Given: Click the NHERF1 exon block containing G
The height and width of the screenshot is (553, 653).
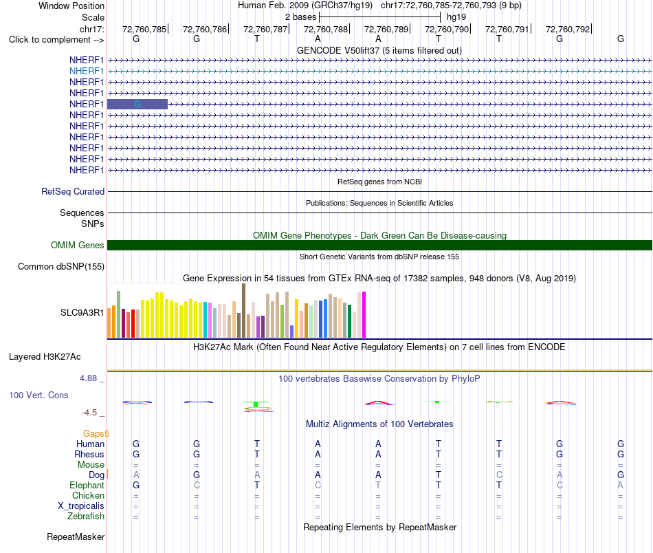Looking at the screenshot, I should click(x=137, y=104).
